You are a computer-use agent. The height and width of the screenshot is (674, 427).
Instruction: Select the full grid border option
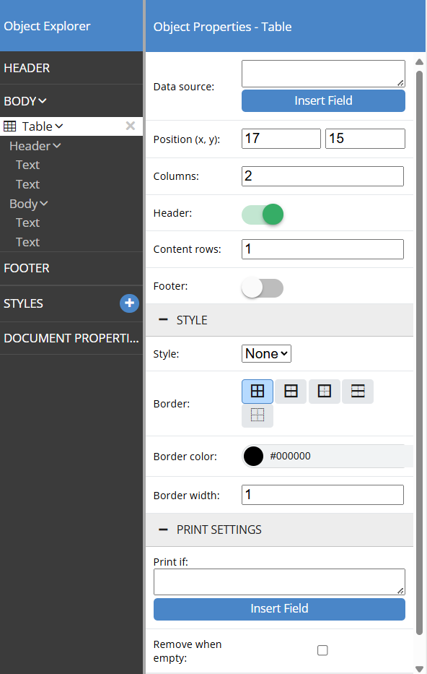pos(257,391)
